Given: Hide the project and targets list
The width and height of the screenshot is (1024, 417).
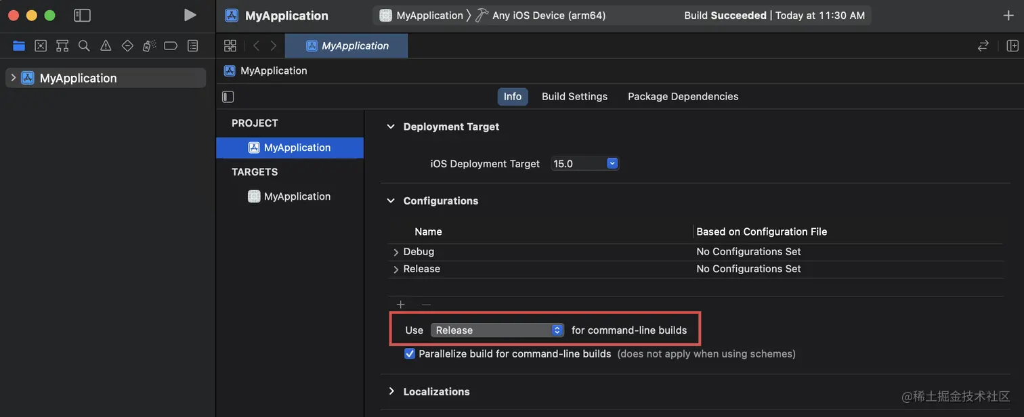Looking at the screenshot, I should (x=228, y=97).
